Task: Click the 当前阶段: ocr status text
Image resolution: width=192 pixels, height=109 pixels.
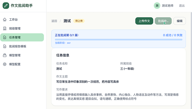Action: pyautogui.click(x=63, y=43)
